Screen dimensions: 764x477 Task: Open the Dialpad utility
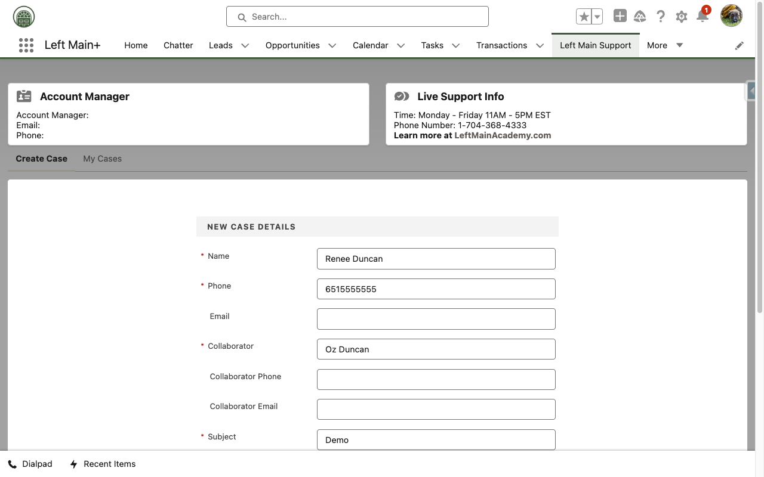point(30,464)
